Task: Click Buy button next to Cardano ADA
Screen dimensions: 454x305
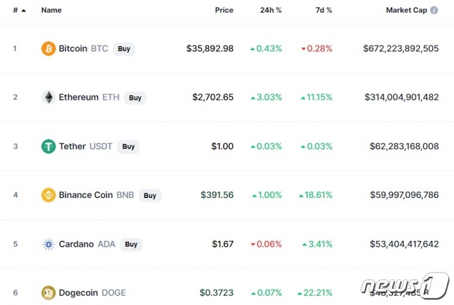Action: point(131,244)
